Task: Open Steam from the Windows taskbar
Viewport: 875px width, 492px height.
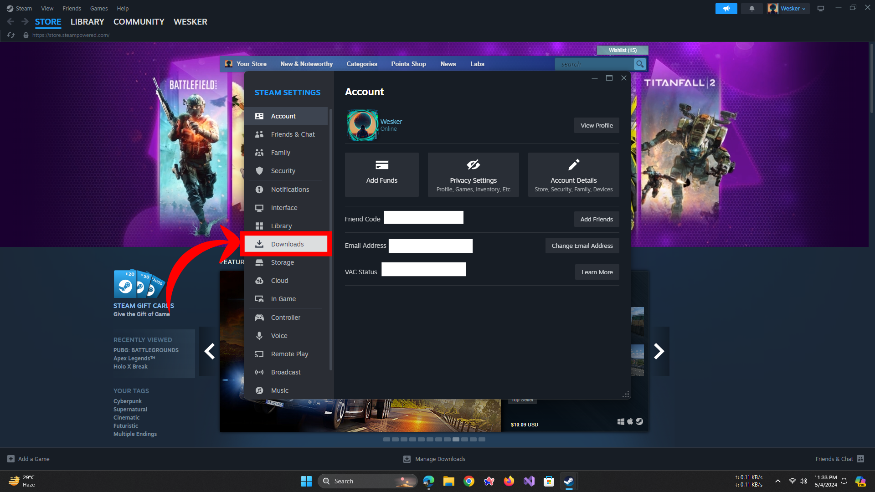Action: click(568, 481)
